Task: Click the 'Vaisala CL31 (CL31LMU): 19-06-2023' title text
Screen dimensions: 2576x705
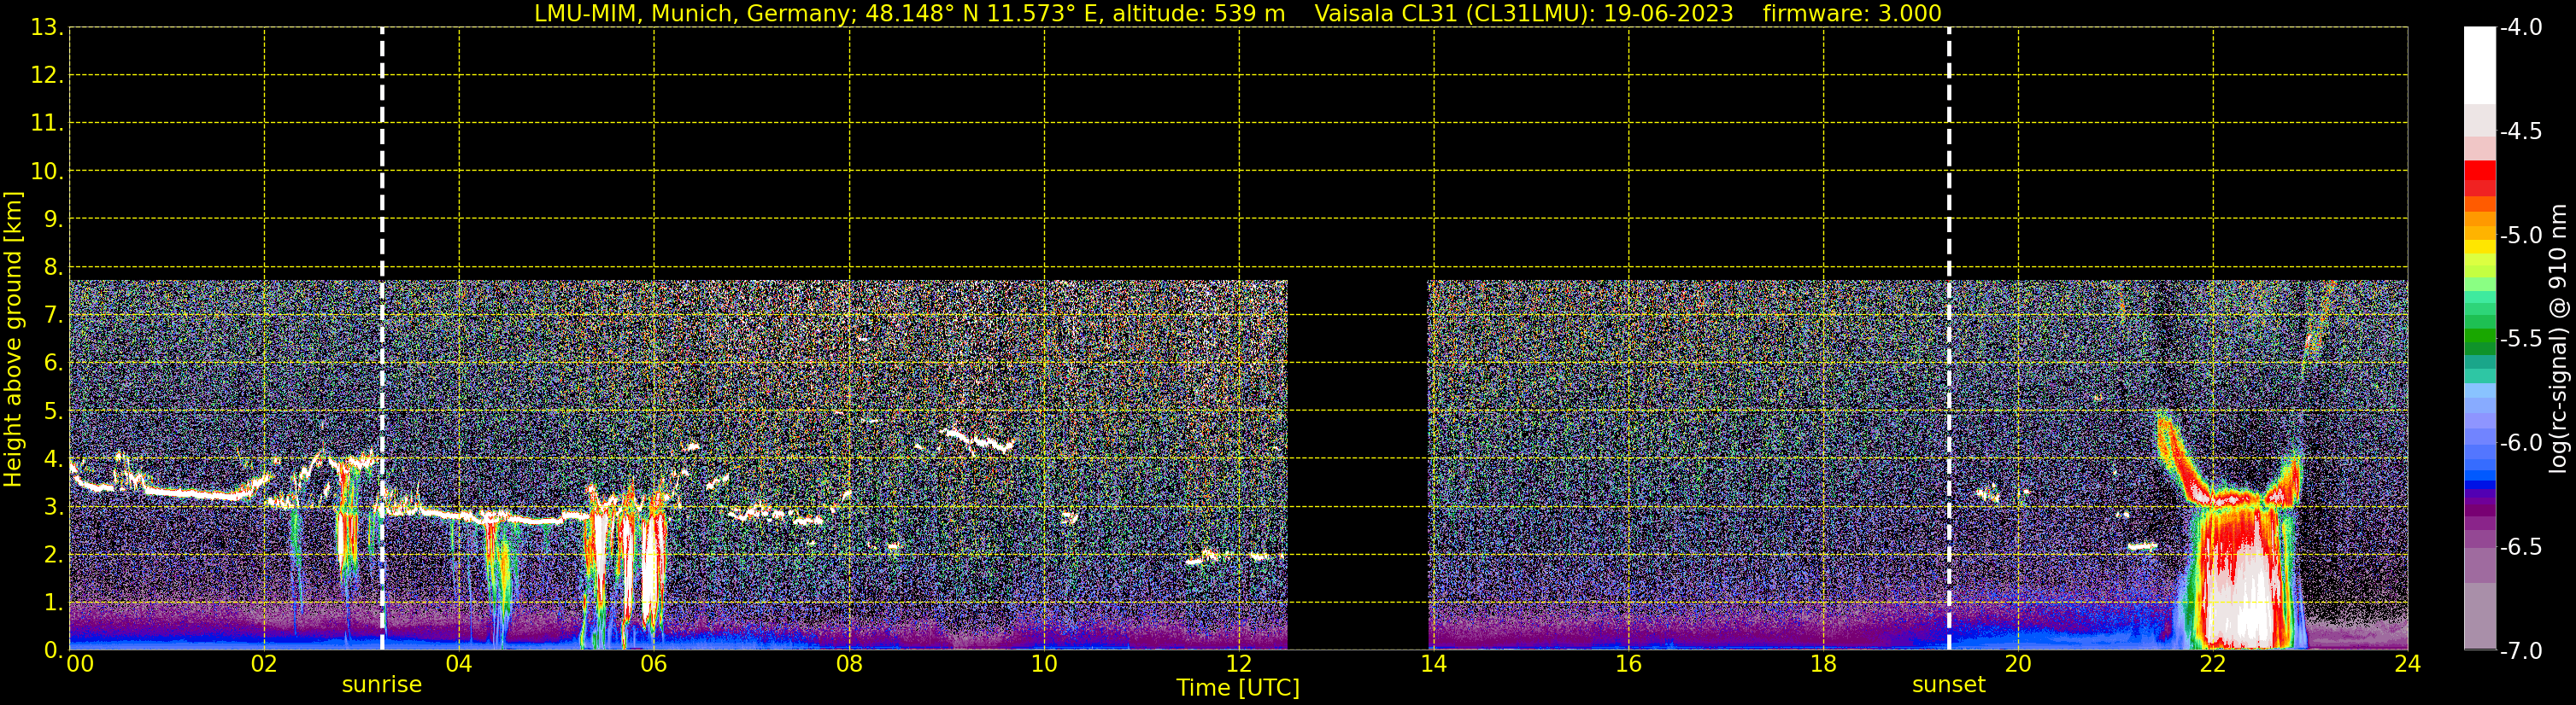Action: [1523, 13]
